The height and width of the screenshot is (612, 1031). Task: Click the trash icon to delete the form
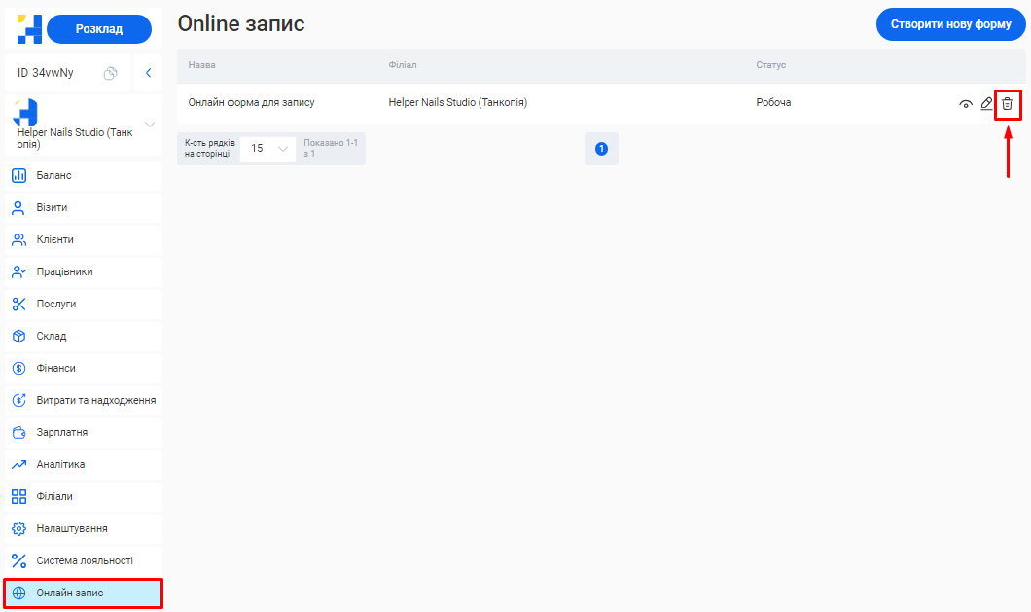pos(1008,103)
